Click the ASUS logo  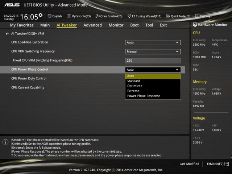12,5
